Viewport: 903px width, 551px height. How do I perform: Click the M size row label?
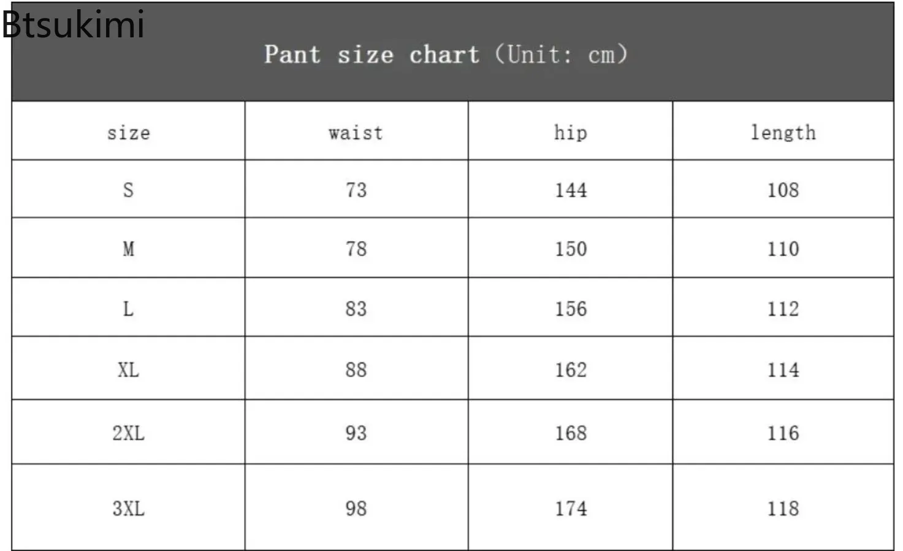[128, 249]
